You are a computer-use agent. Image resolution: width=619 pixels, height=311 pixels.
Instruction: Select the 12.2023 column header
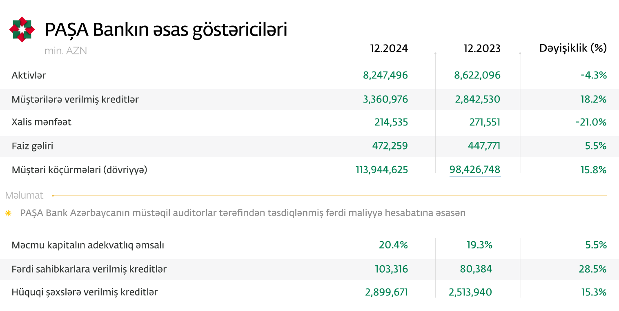pos(481,49)
